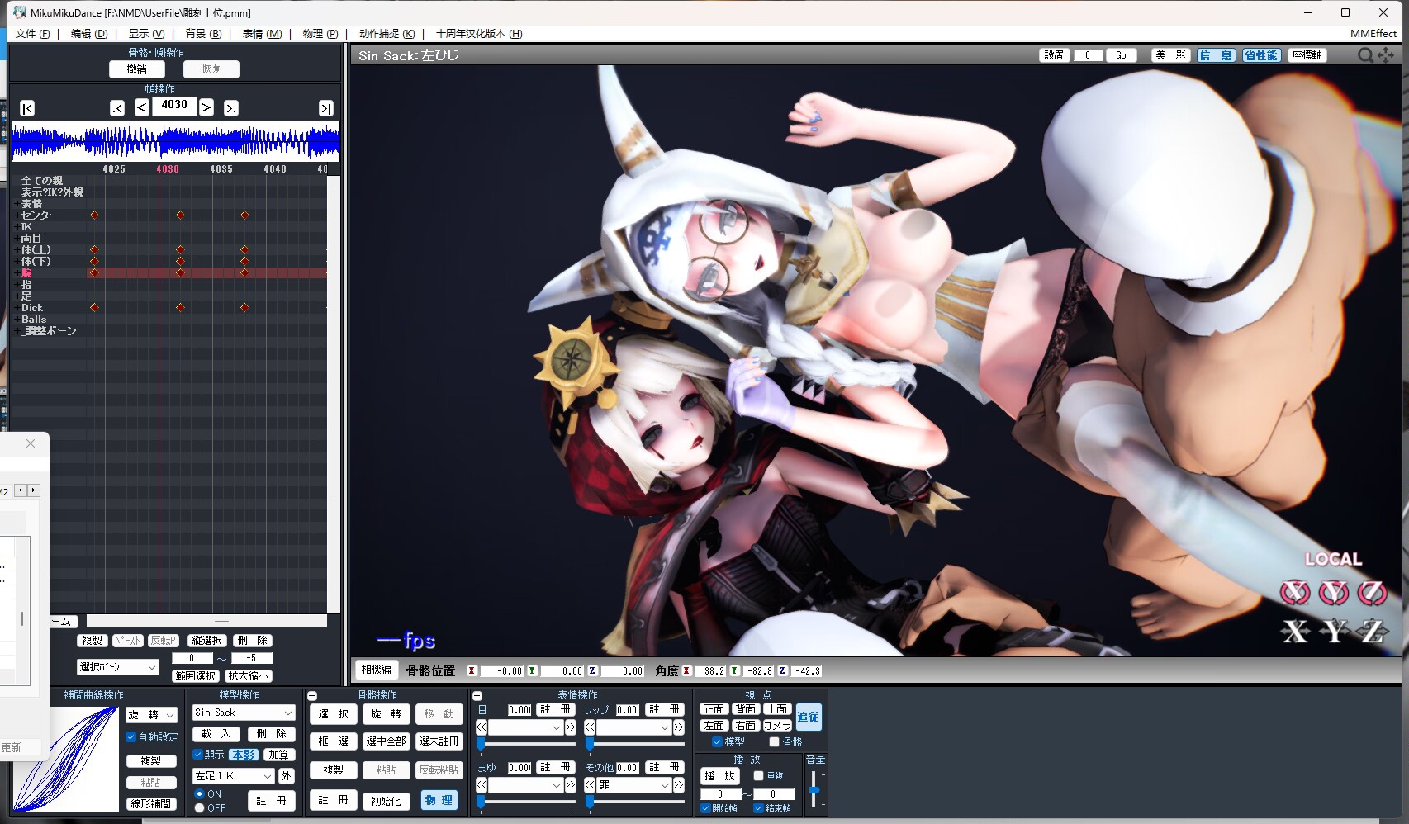This screenshot has height=824, width=1409.
Task: Toggle the 結束幀 checkbox
Action: (x=758, y=808)
